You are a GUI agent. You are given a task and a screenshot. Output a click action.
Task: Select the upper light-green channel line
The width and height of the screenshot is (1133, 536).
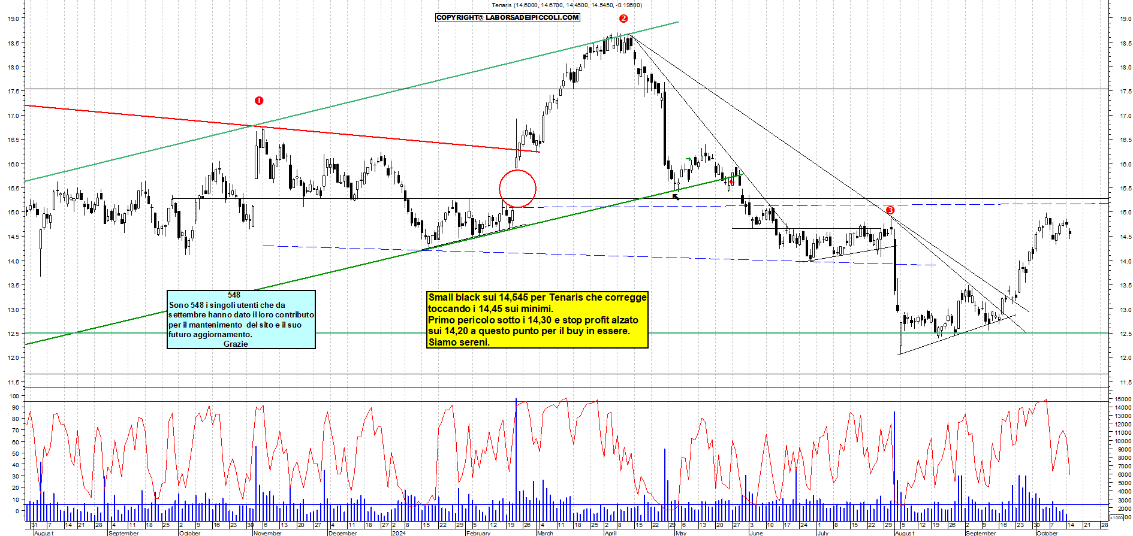point(352,102)
